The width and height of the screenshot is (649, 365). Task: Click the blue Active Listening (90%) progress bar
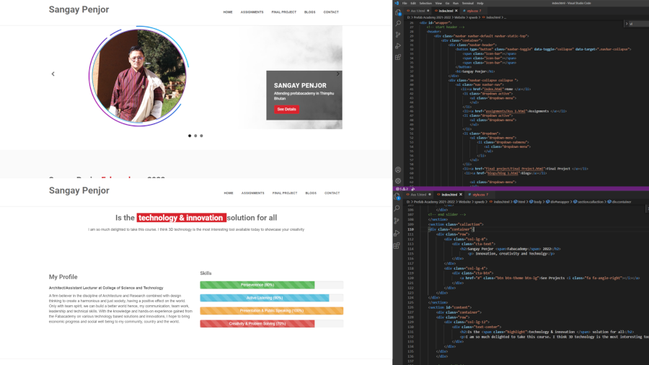click(265, 298)
